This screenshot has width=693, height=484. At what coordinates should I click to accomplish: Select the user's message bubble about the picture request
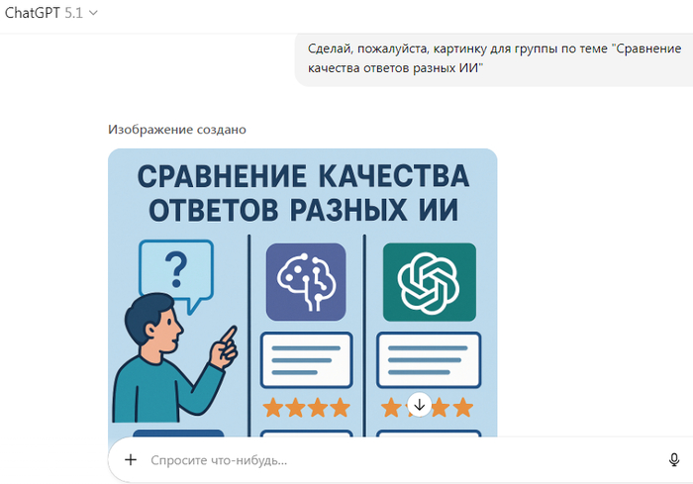[492, 58]
